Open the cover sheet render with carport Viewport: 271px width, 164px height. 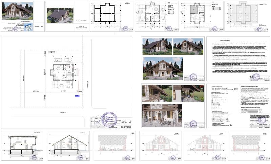17,11
